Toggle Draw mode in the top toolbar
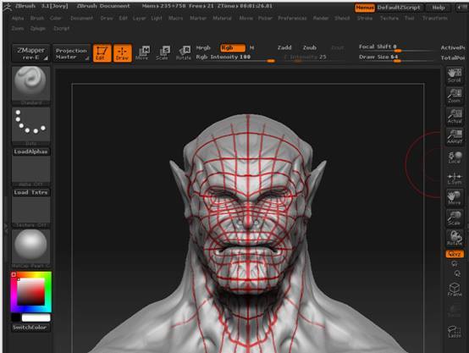Viewport: 469px width, 353px height. click(x=123, y=53)
